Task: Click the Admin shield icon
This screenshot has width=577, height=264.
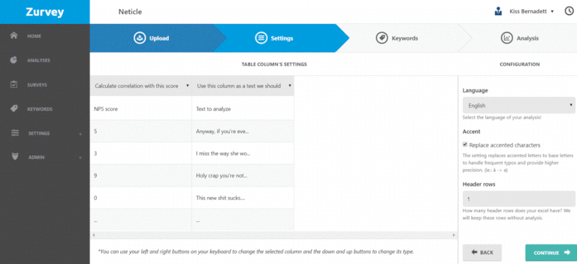Action: click(14, 157)
